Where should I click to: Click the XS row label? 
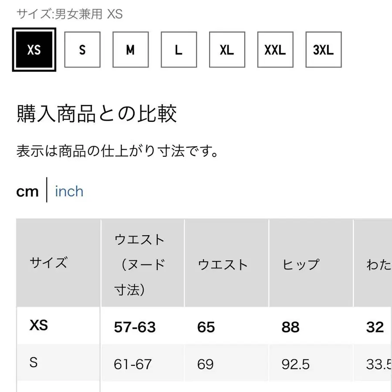pyautogui.click(x=39, y=325)
